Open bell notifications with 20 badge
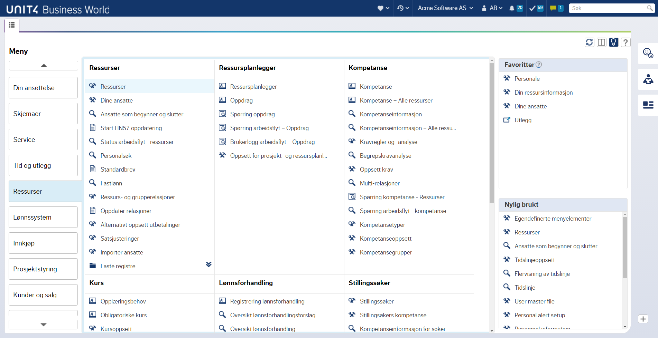The width and height of the screenshot is (658, 338). click(516, 8)
